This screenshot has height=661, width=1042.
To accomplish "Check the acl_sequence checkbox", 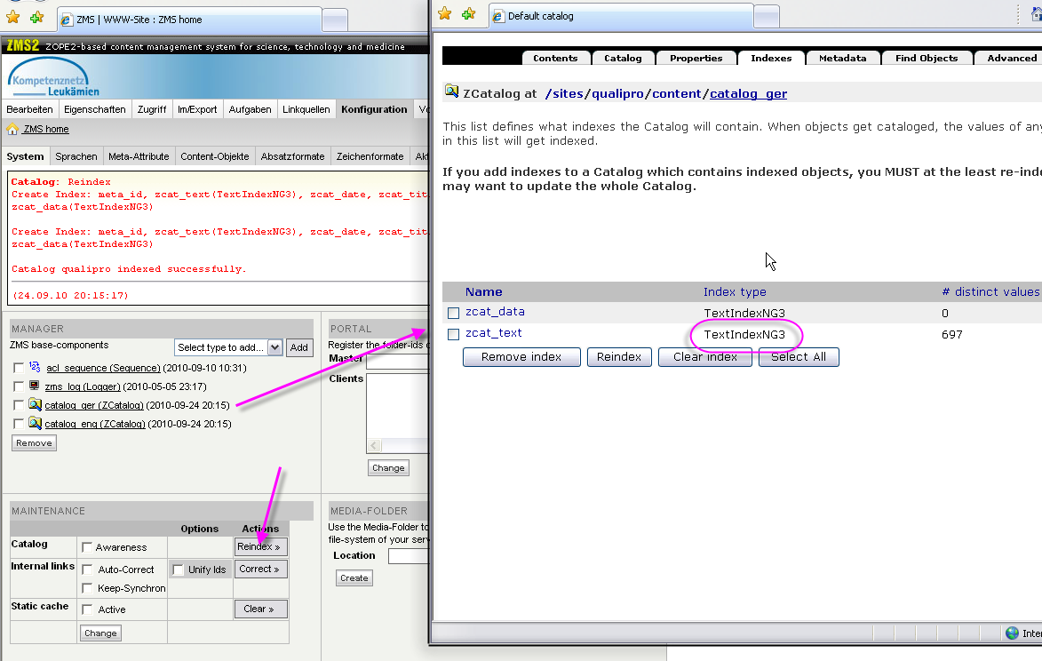I will pos(19,367).
